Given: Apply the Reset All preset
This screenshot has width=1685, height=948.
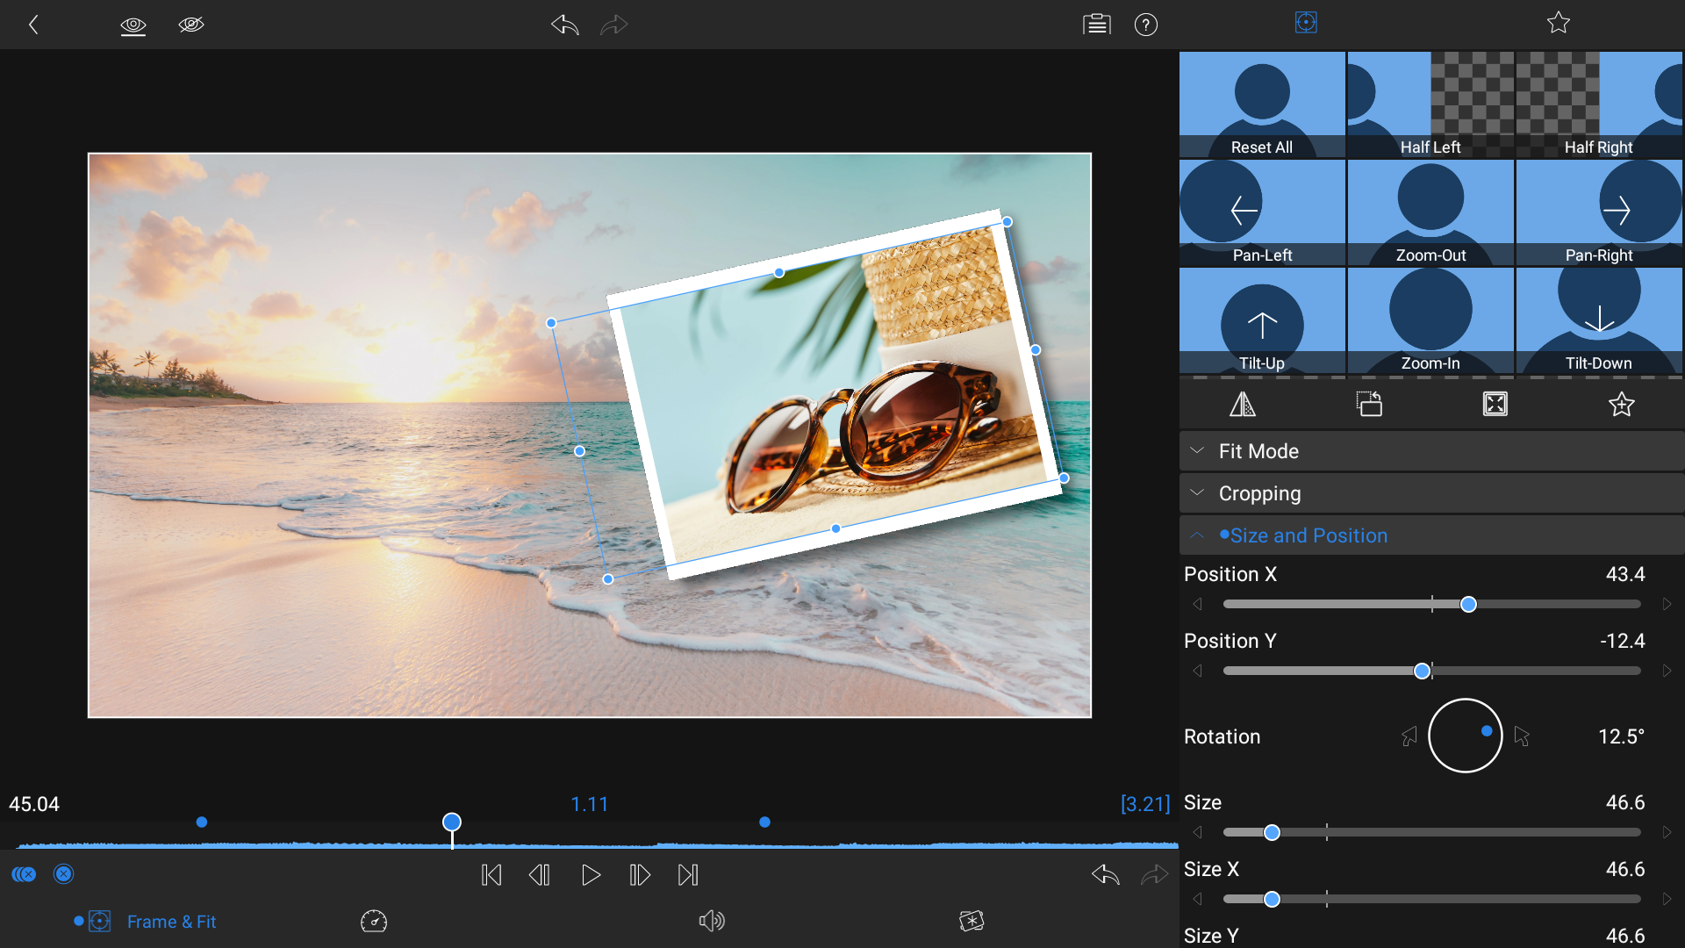Looking at the screenshot, I should (1261, 104).
